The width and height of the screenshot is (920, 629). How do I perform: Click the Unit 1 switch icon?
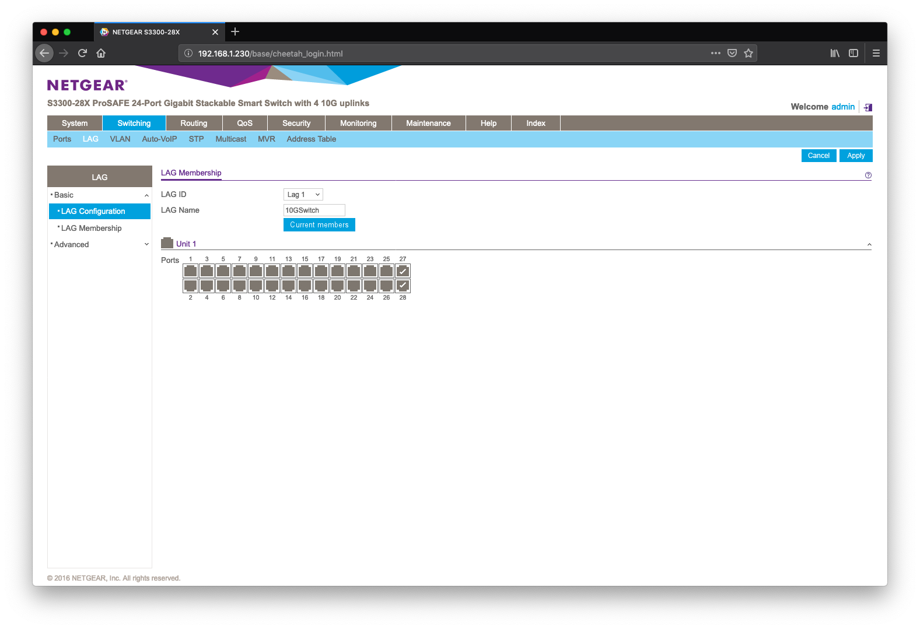click(167, 243)
